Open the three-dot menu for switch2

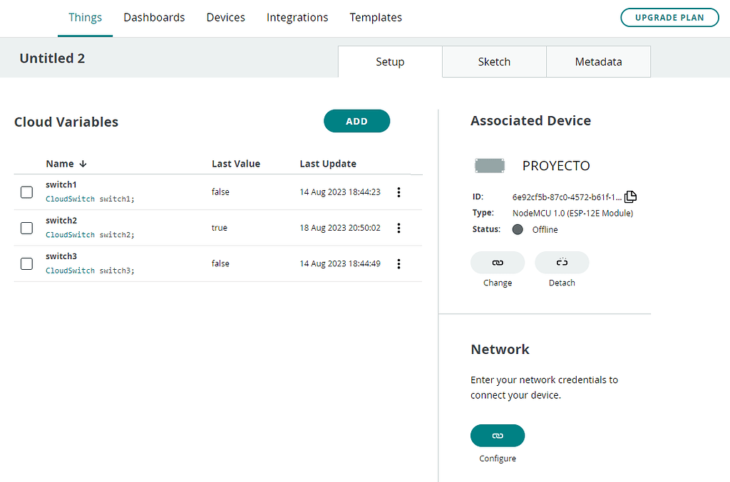(399, 228)
